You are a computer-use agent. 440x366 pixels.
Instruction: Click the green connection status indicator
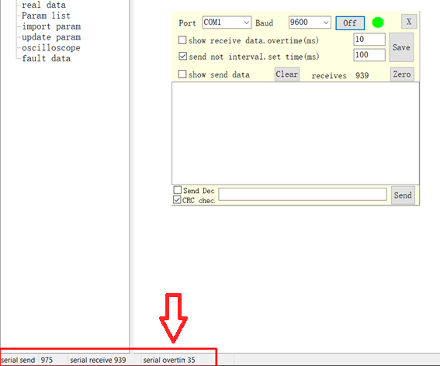tap(378, 22)
